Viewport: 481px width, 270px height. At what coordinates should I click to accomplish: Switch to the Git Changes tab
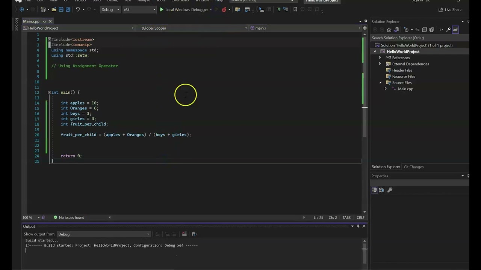tap(413, 167)
